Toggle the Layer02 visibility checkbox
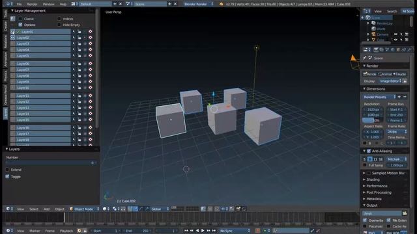 coord(13,38)
